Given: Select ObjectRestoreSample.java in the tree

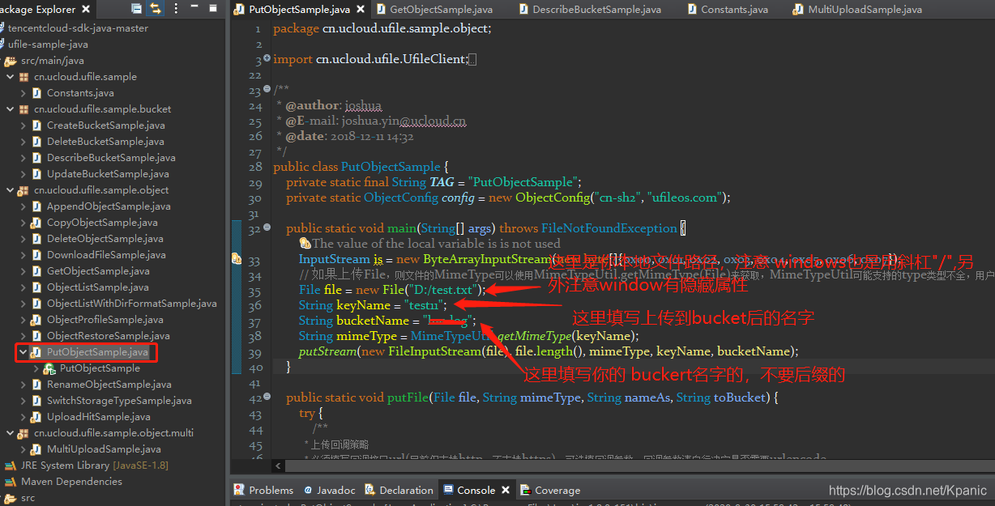Looking at the screenshot, I should point(108,336).
